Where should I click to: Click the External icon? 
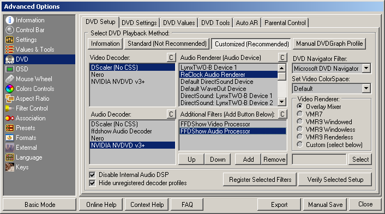coord(10,148)
